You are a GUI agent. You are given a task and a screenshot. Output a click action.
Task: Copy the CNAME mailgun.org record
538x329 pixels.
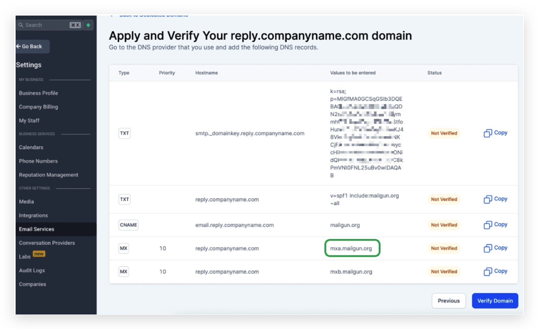point(495,225)
